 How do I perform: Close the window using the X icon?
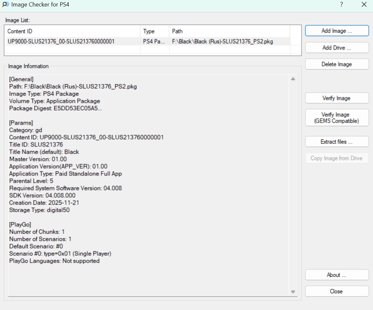(364, 5)
